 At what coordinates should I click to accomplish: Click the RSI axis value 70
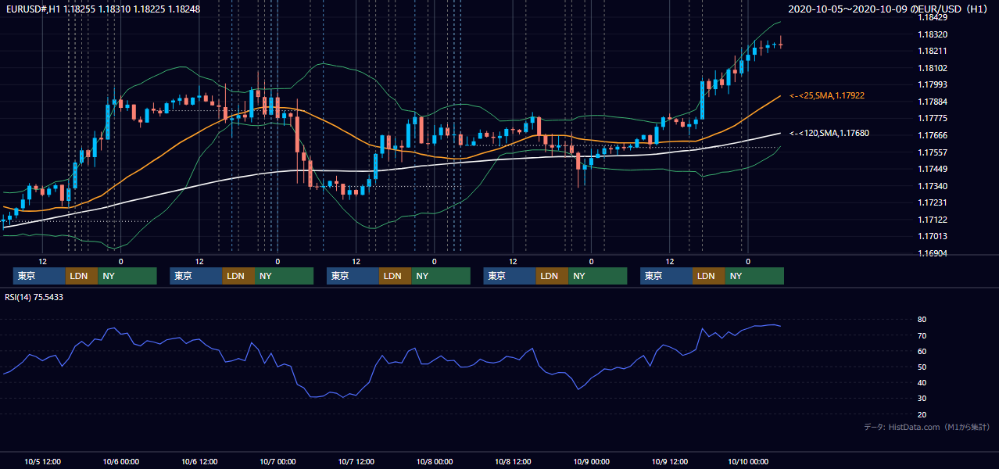click(922, 335)
